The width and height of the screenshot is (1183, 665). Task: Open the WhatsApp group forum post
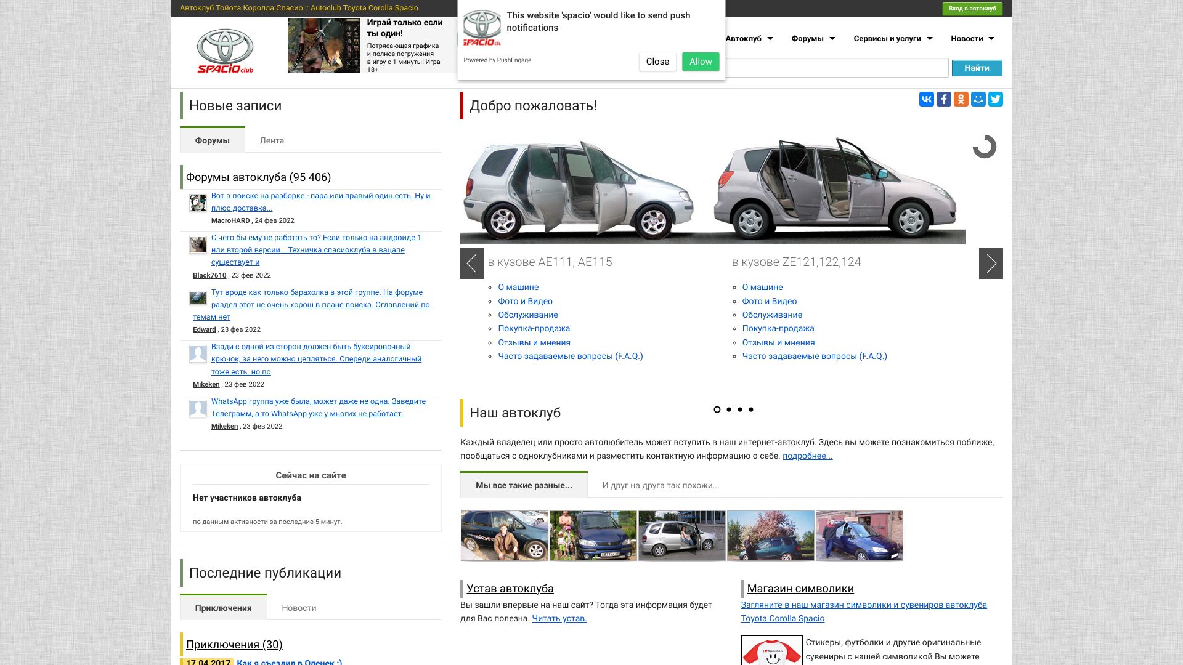tap(319, 408)
